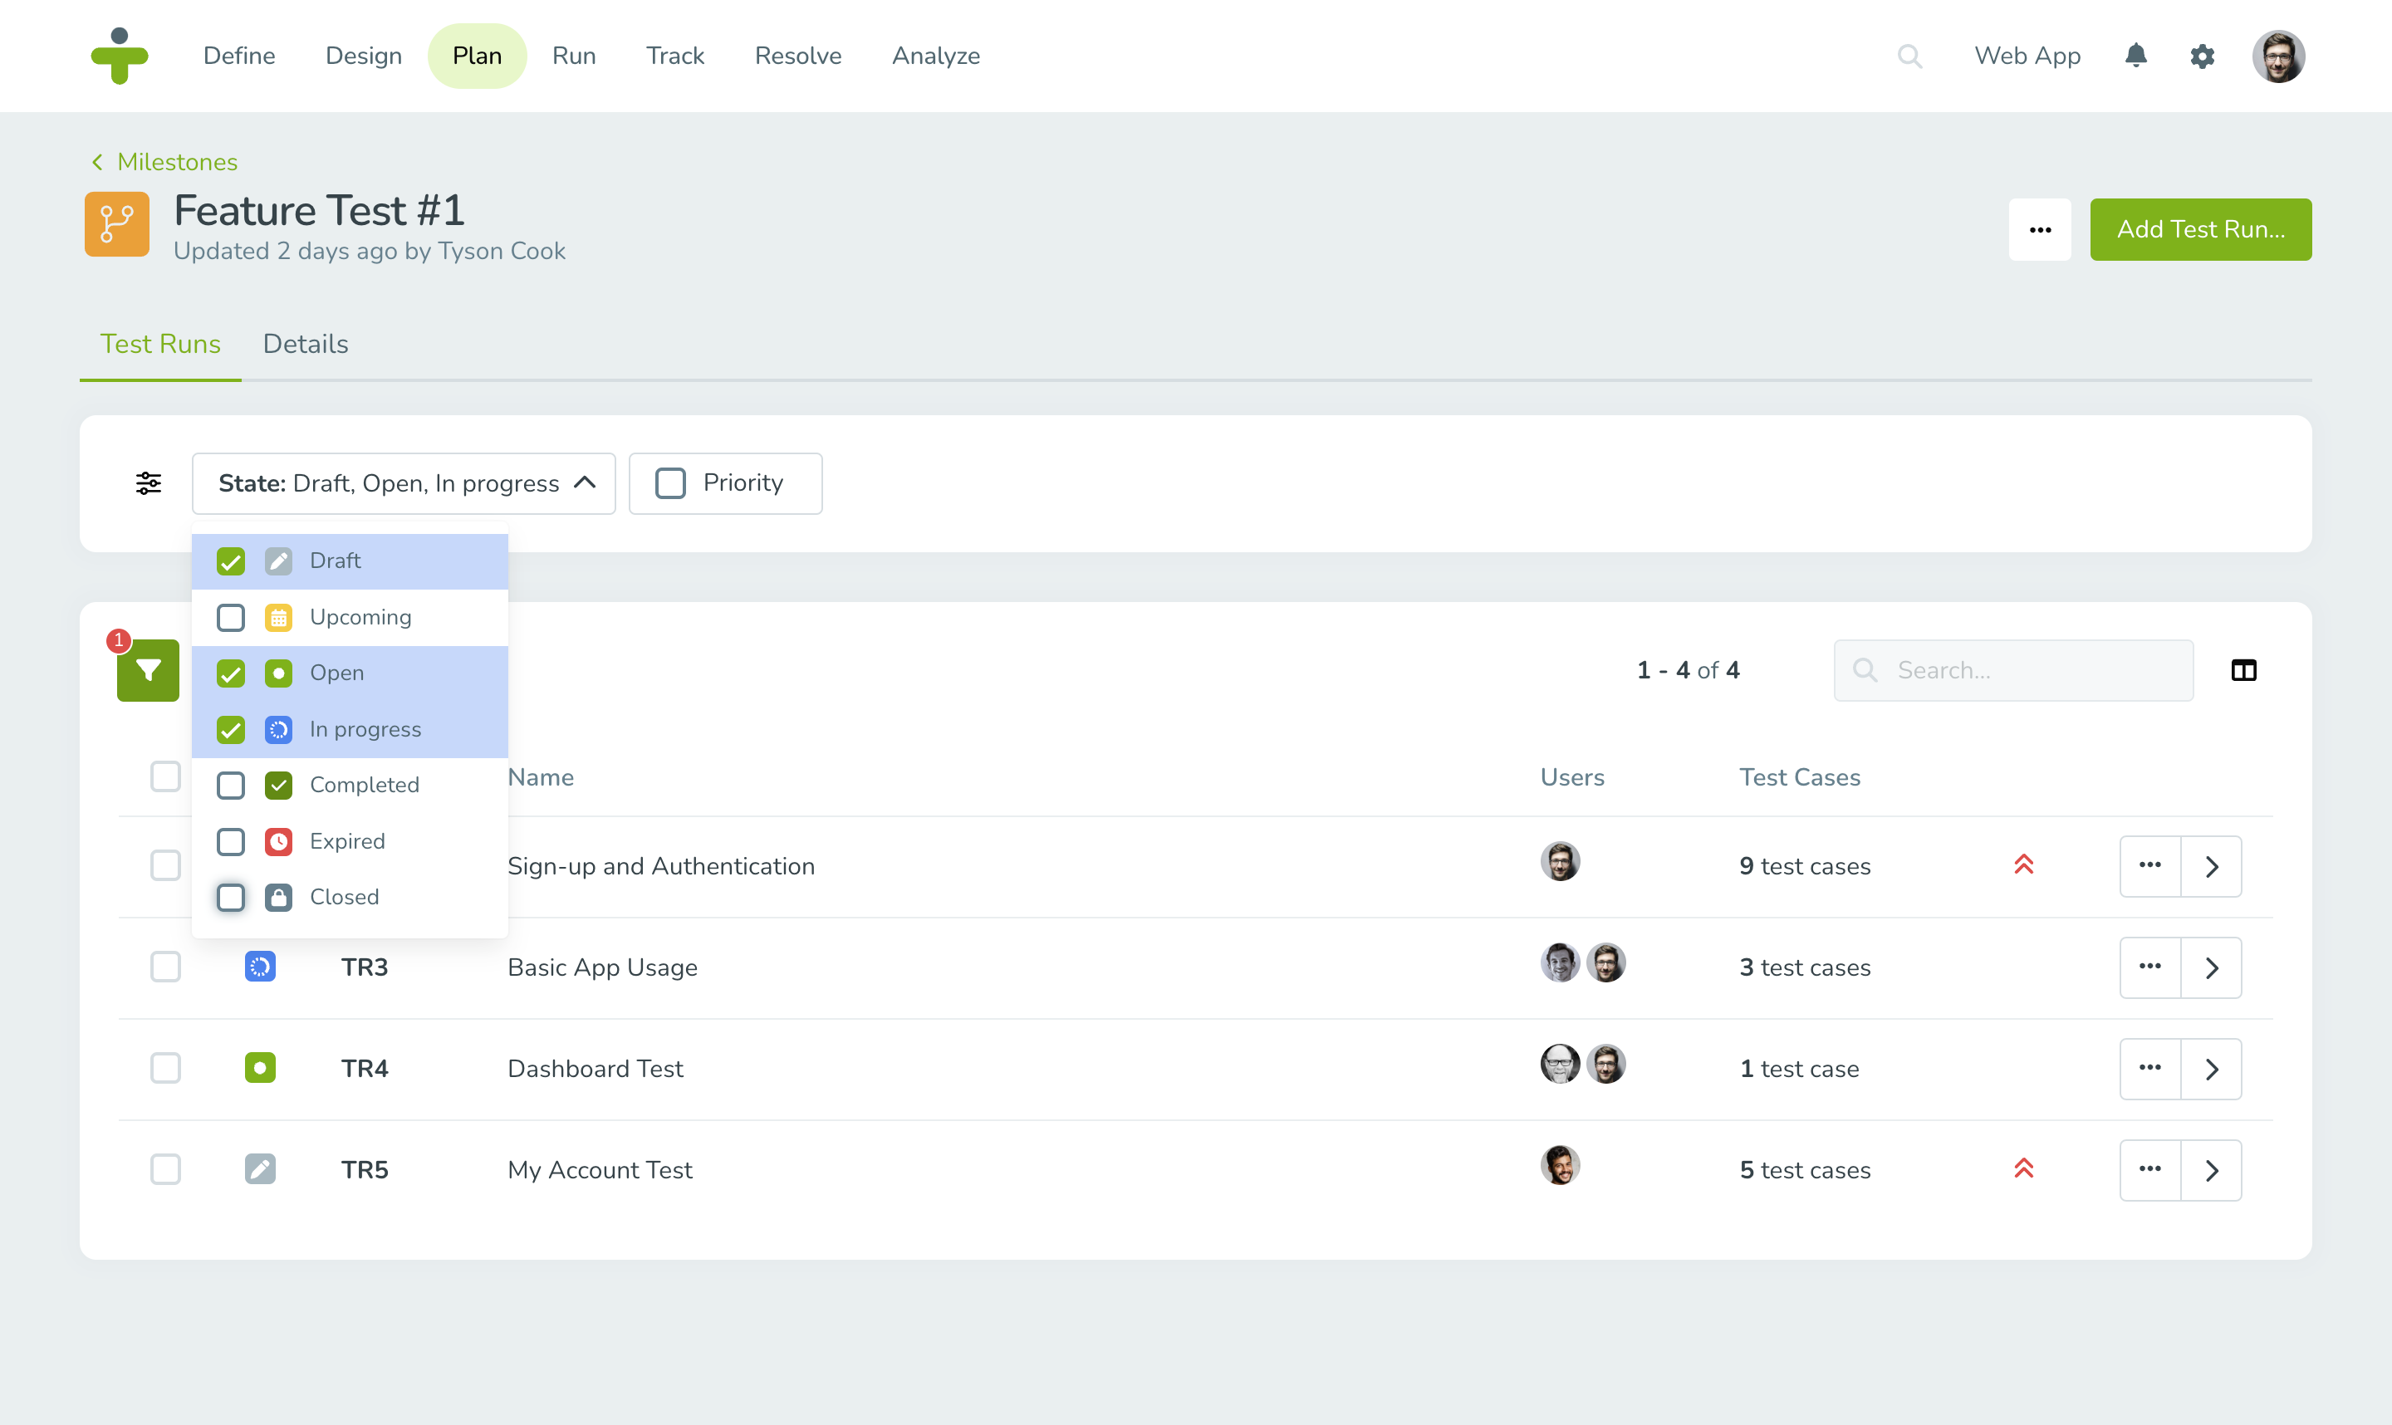This screenshot has width=2392, height=1425.
Task: Click the Add Test Run button
Action: [2200, 229]
